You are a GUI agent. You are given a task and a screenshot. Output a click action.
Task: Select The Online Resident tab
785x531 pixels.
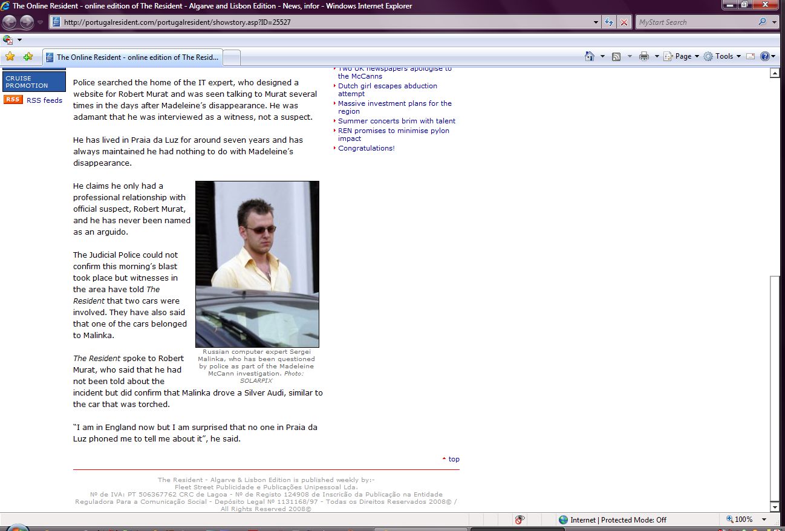tap(133, 57)
